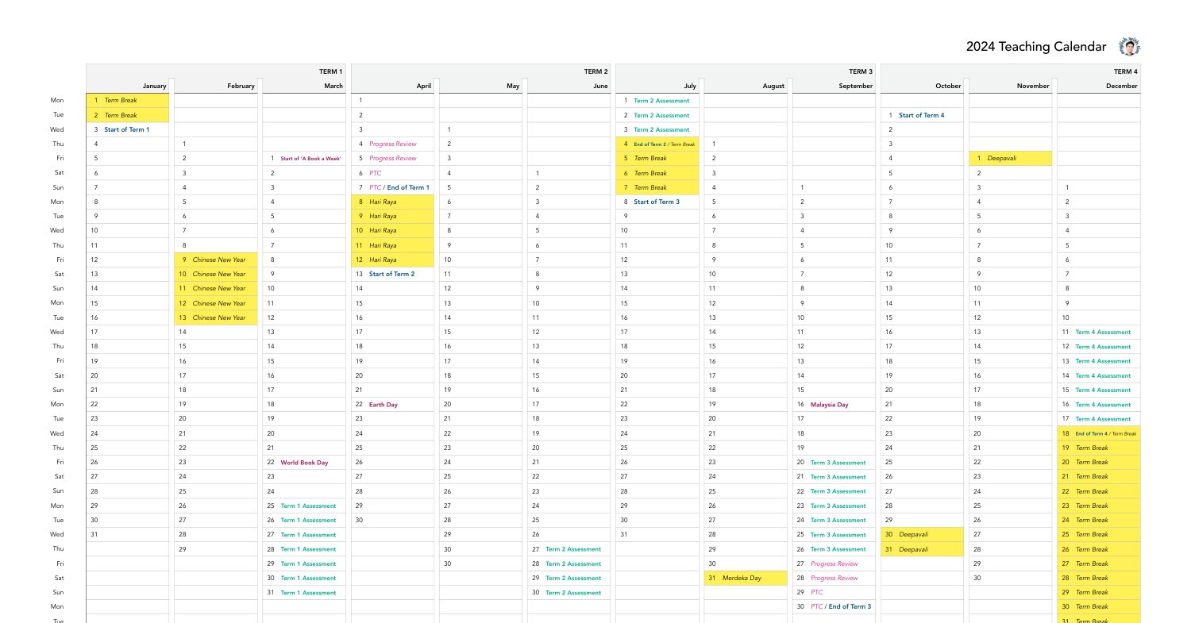Click April 12 'Hari Raya' cell

pyautogui.click(x=392, y=260)
